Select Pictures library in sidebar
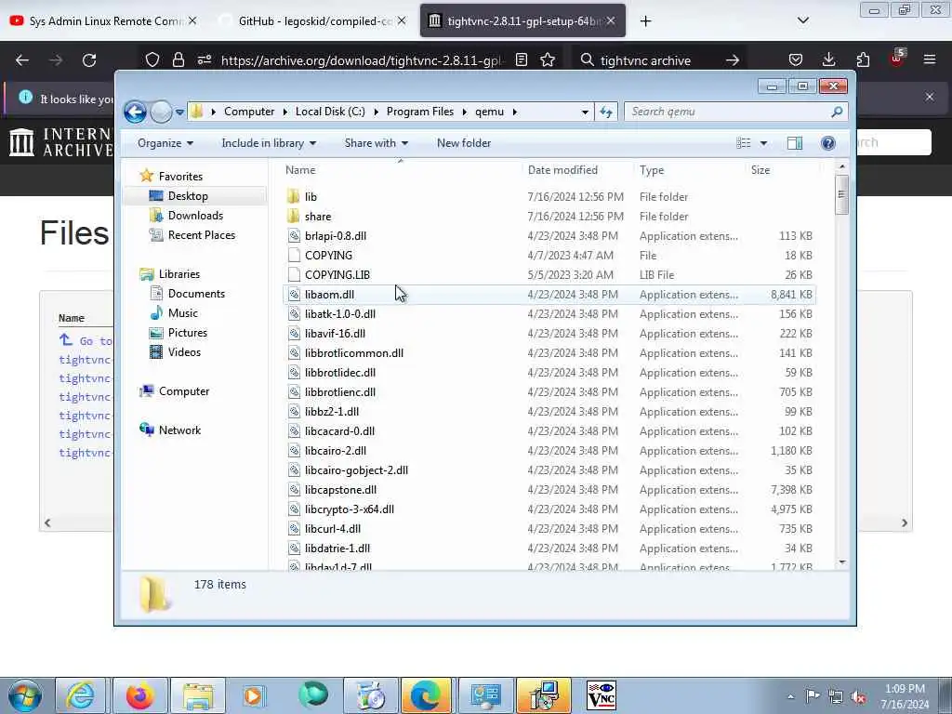 point(187,333)
